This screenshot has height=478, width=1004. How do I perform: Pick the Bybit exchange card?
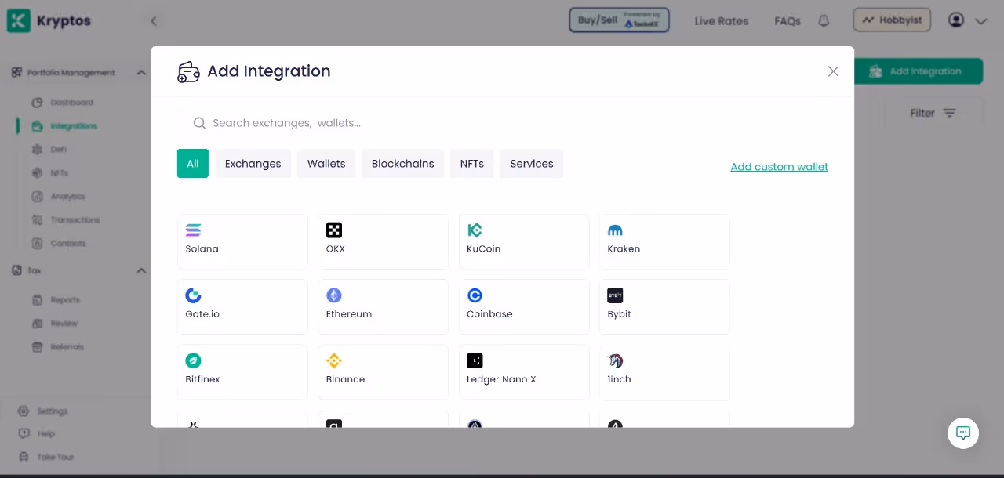pyautogui.click(x=664, y=306)
